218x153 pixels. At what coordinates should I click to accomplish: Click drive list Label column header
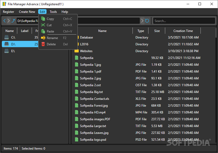coord(25,31)
